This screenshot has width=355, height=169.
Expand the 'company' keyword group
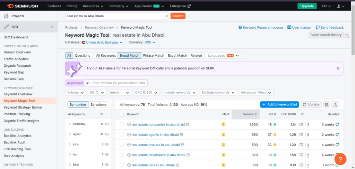(x=70, y=124)
